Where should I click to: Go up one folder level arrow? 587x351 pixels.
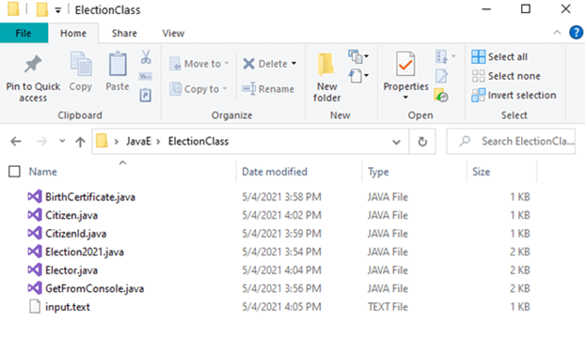pos(80,142)
